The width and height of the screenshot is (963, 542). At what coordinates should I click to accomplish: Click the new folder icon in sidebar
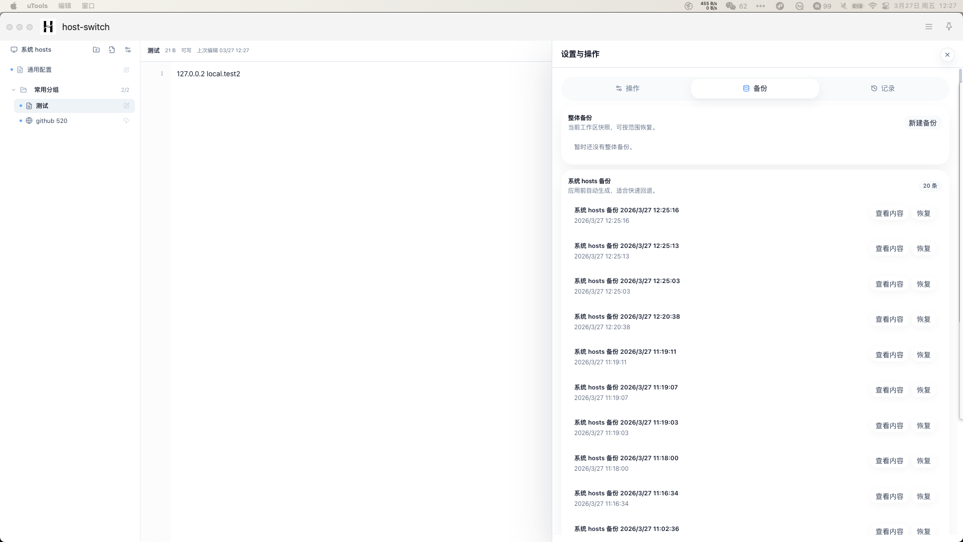click(96, 50)
